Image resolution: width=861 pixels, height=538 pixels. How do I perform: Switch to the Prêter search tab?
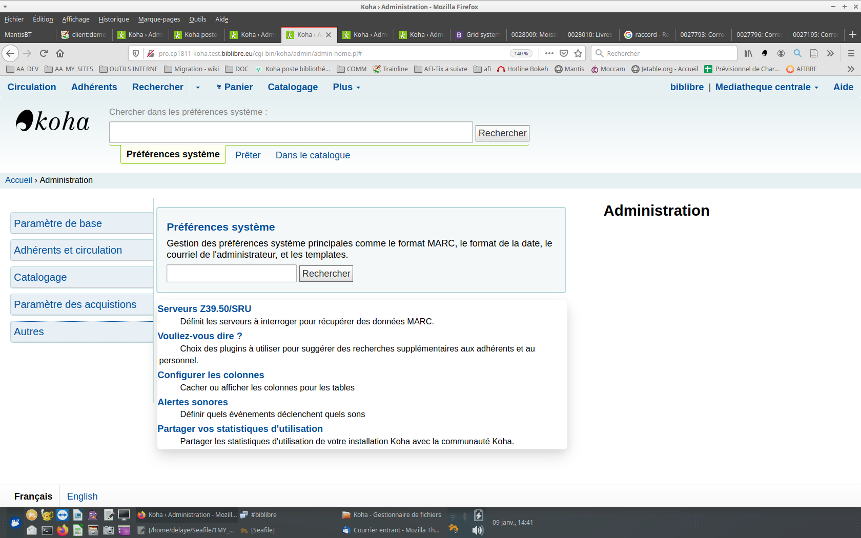(x=248, y=155)
